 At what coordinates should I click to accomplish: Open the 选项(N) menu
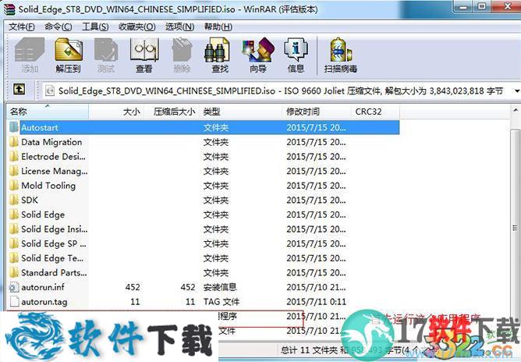click(x=179, y=27)
